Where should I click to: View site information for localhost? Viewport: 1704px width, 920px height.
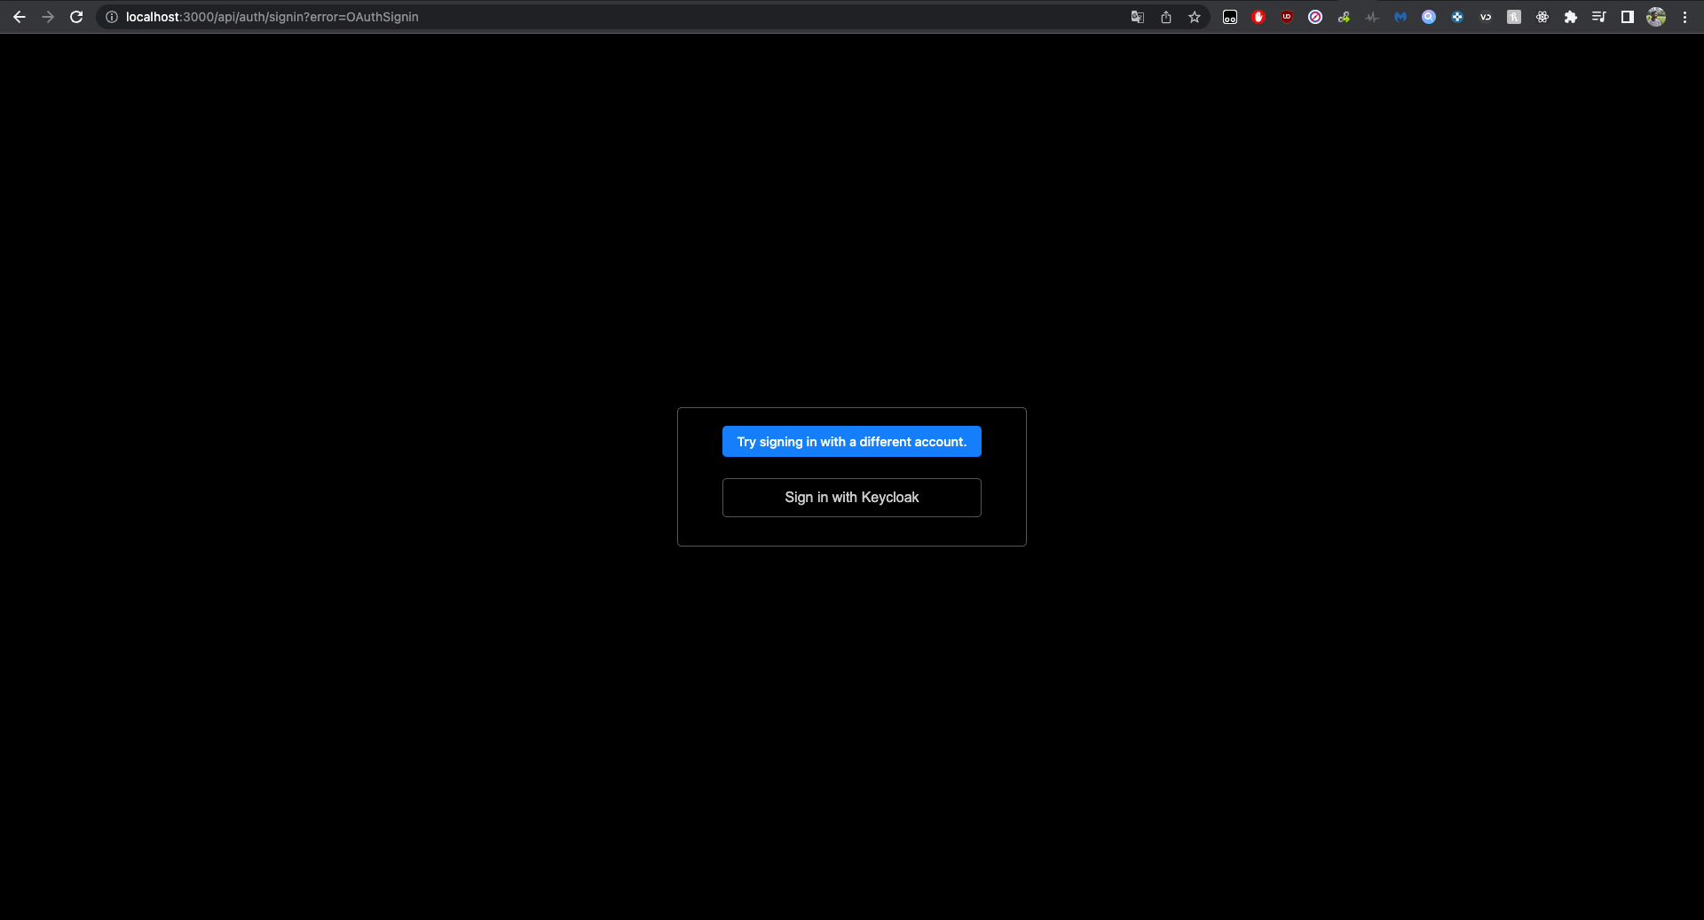pos(112,17)
